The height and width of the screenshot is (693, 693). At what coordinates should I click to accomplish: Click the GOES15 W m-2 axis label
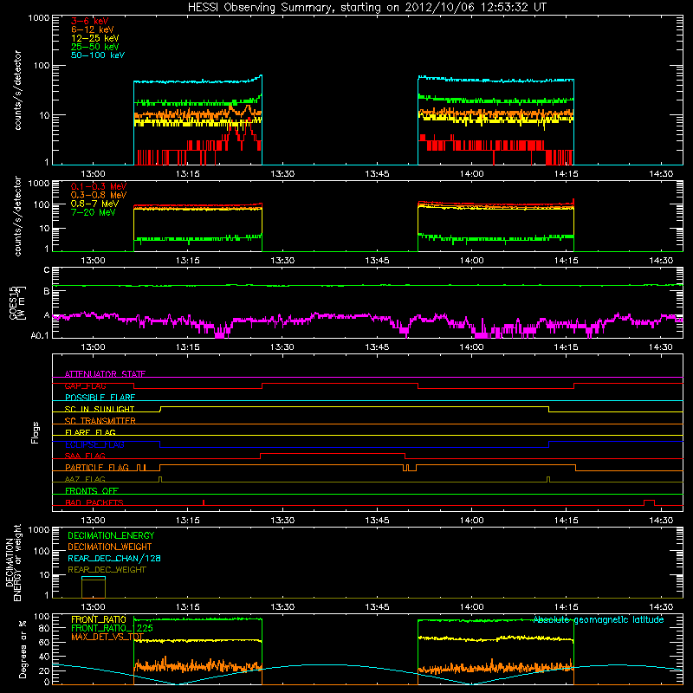pyautogui.click(x=17, y=302)
